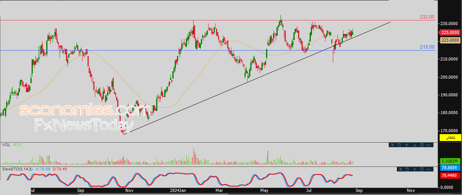Viewport: 462px width, 195px height.
Task: Open the SlowSTO settings gear
Action: click(422, 169)
